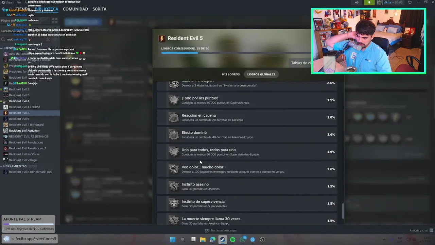This screenshot has width=435, height=245.
Task: Click the Reacción en cadena achievement icon
Action: point(174,117)
